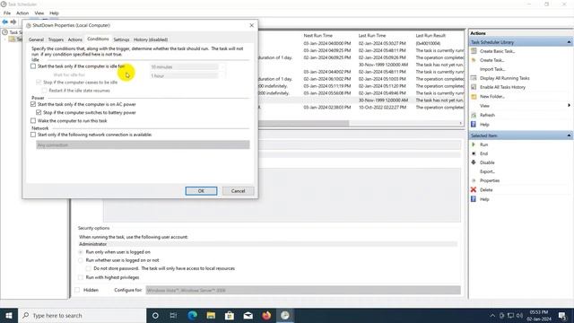Open notification center icon in tray

(x=562, y=315)
